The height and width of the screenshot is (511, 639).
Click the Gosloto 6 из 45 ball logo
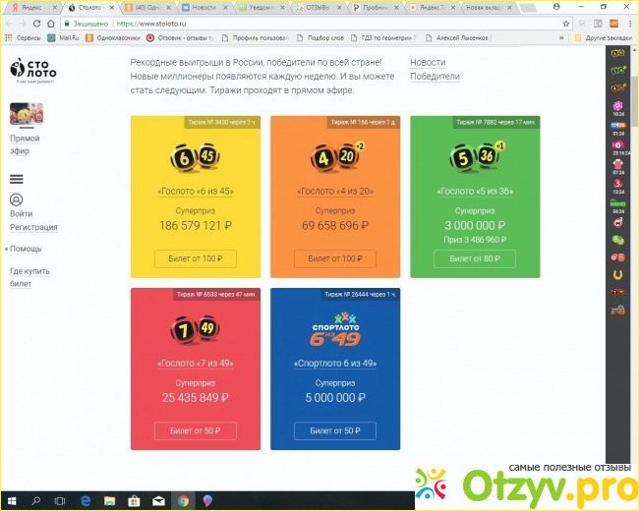pyautogui.click(x=195, y=160)
